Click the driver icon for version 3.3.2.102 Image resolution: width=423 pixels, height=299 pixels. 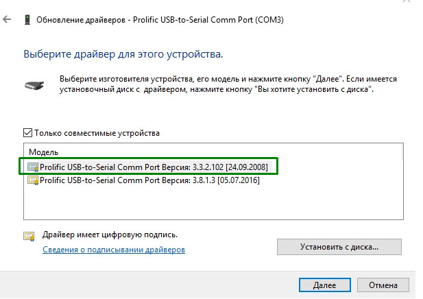33,167
